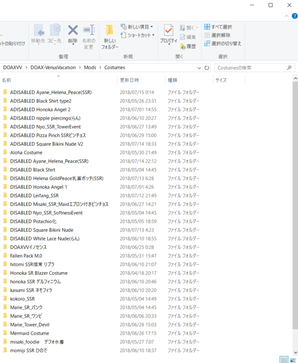Select the ADISABLED Nyo_SSR_TowerEvent folder icon

5,127
